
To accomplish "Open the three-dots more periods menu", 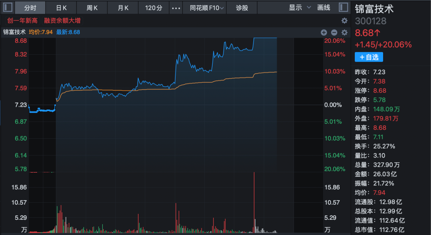I will (176, 8).
